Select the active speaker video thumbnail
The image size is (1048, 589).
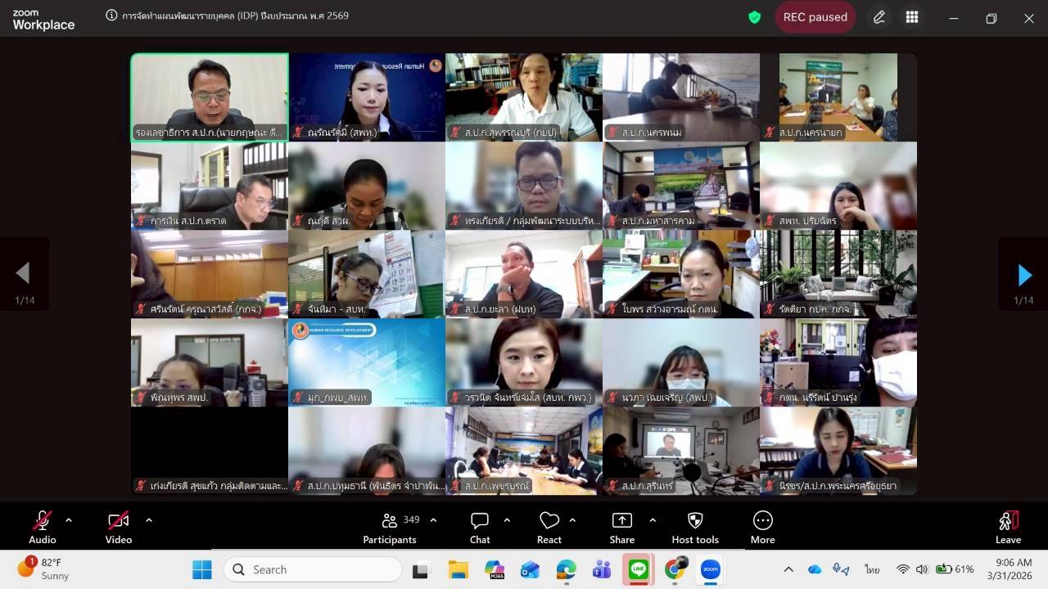click(x=210, y=97)
